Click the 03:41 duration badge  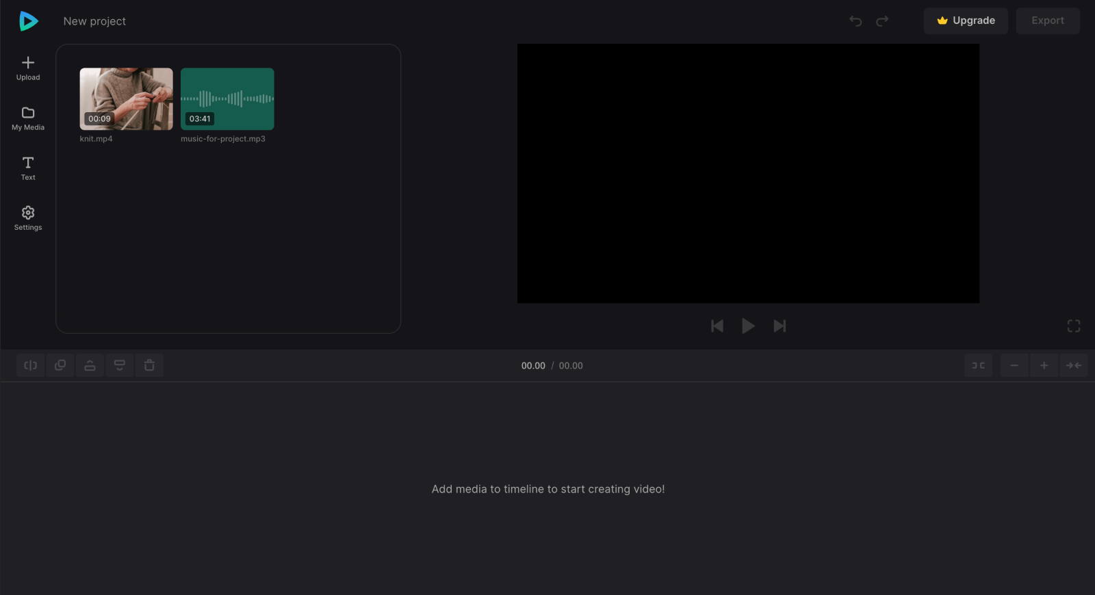point(200,119)
